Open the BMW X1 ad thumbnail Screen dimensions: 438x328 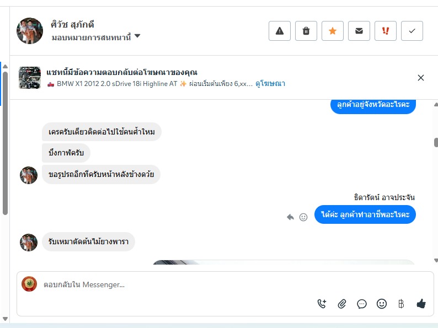(30, 78)
